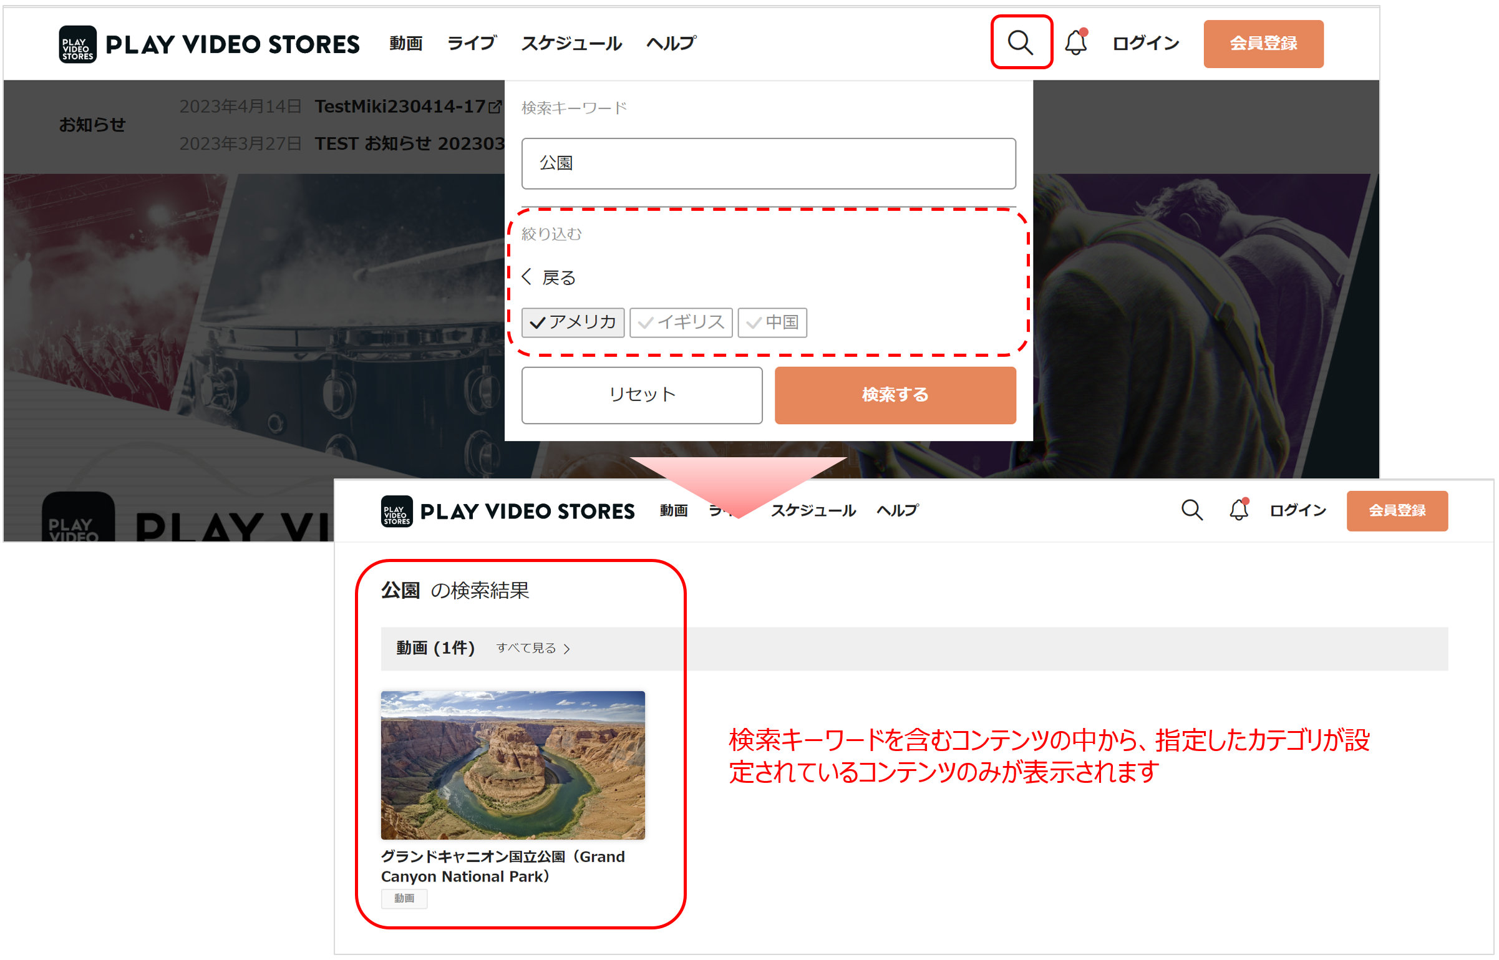This screenshot has height=960, width=1499.
Task: Toggle the アメリカ category filter
Action: pyautogui.click(x=572, y=322)
